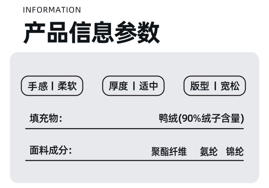269x188 pixels.
Task: Click the 氨纶 fabric value
Action: (x=208, y=151)
